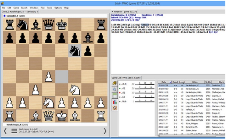
Task: Select the black pawn on g6
Action: [88, 51]
